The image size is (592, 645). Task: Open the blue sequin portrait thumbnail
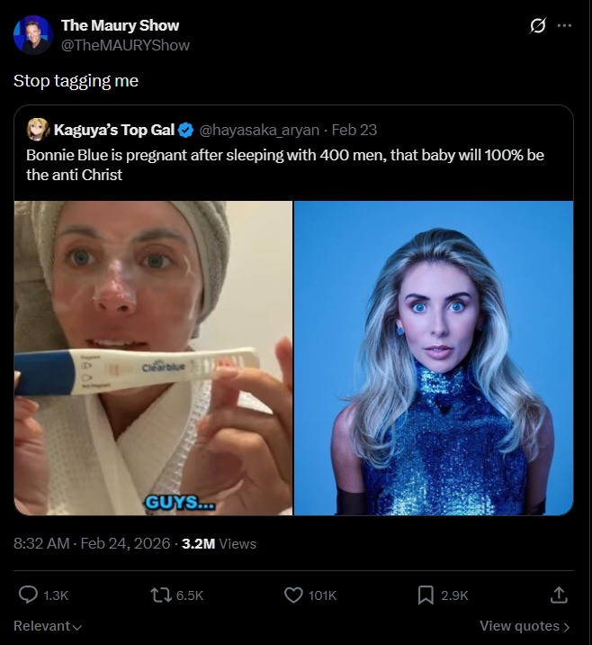point(434,358)
